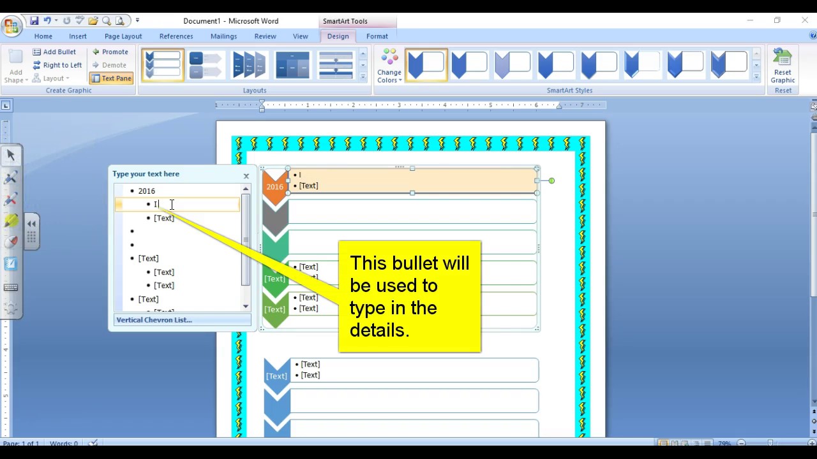Toggle the Text Pane button

coord(111,78)
